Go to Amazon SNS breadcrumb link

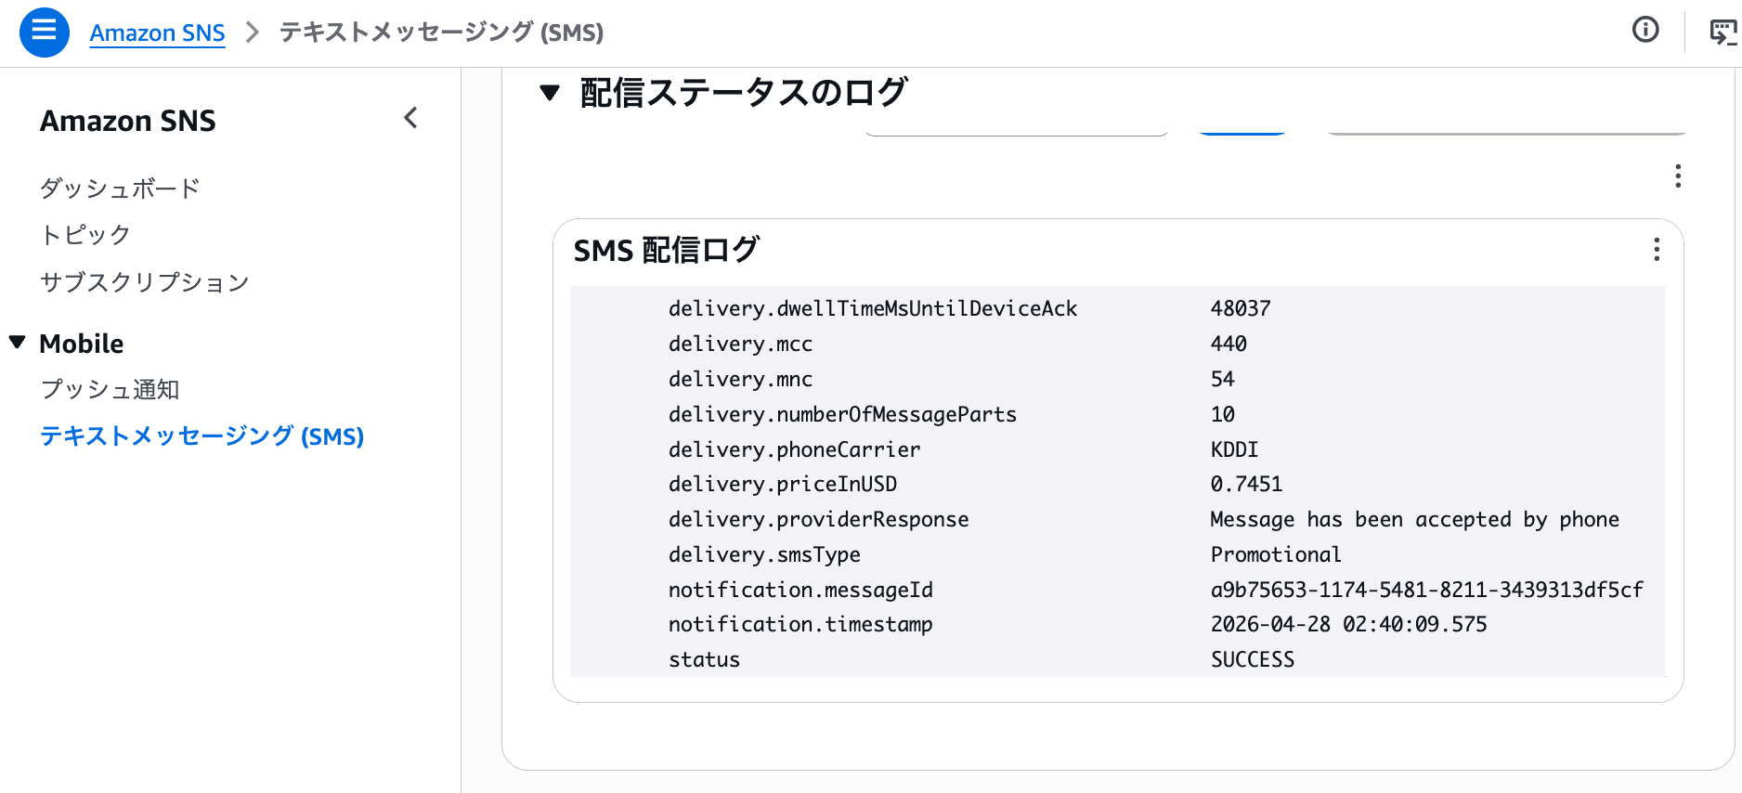[157, 32]
